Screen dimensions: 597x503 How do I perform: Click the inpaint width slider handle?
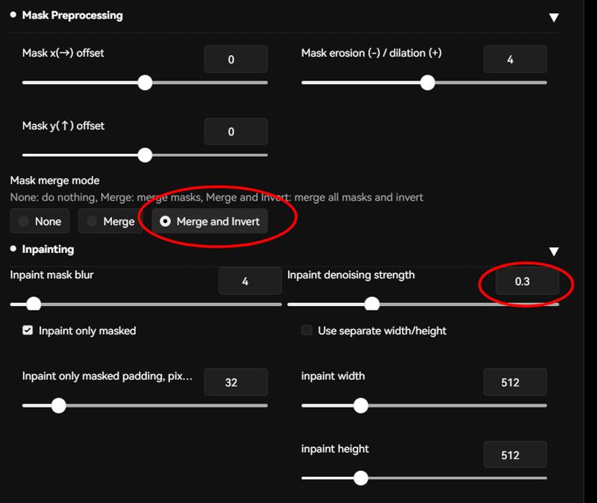[361, 405]
